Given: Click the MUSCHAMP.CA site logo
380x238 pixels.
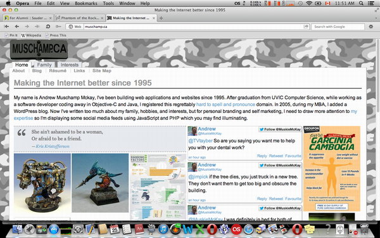Looking at the screenshot, I should pos(39,50).
